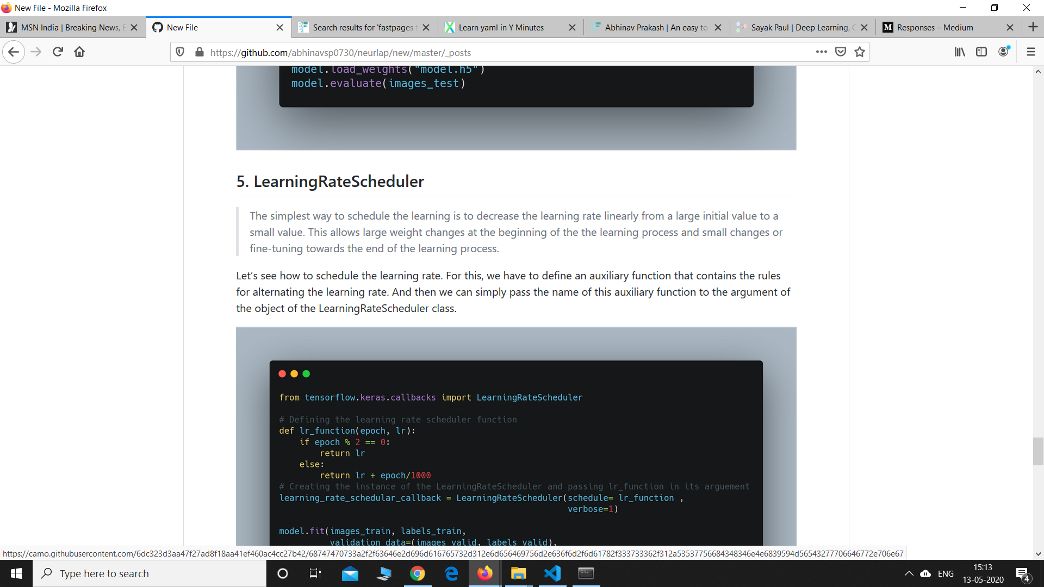Close the MSN India tab
The width and height of the screenshot is (1044, 587).
[134, 28]
